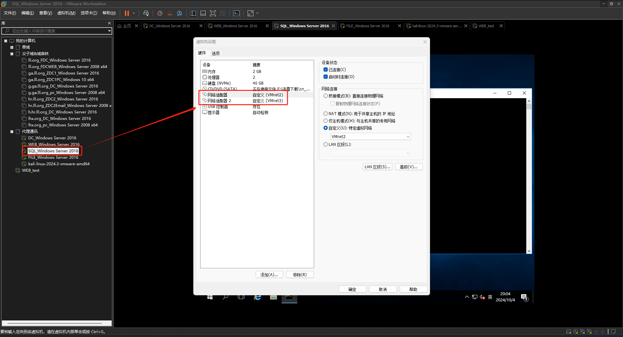The image size is (623, 337).
Task: Select 网络适配器 2 in device list
Action: tap(257, 101)
